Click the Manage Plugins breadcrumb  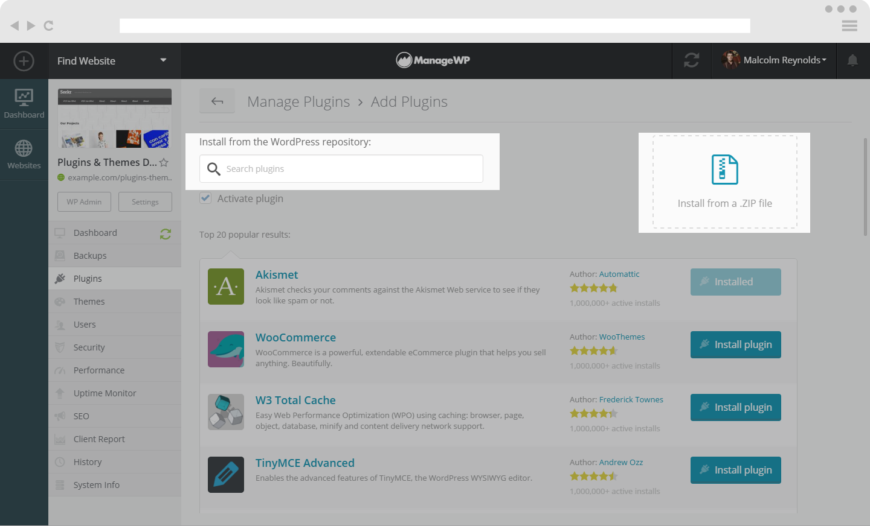pos(298,101)
